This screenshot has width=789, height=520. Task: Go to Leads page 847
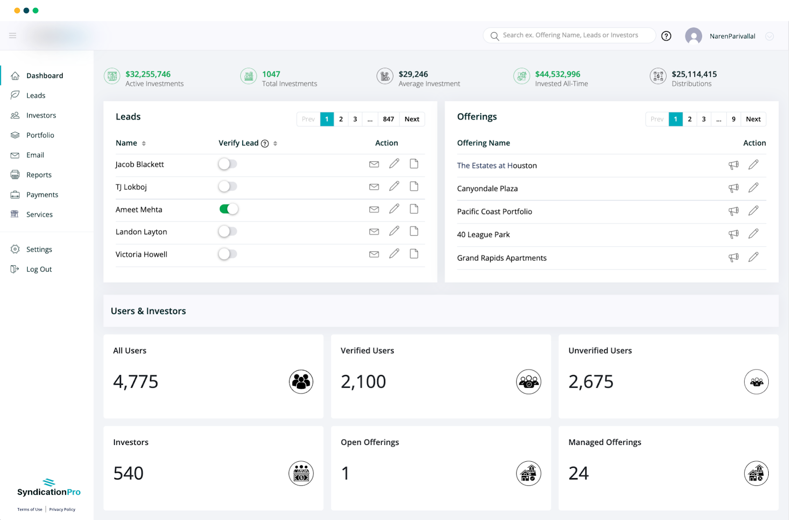[389, 119]
